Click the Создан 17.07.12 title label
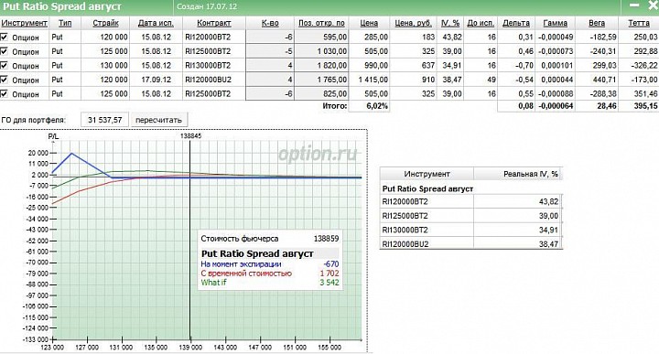The image size is (659, 354). click(x=206, y=6)
